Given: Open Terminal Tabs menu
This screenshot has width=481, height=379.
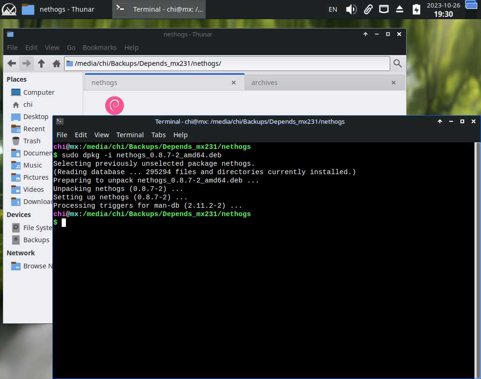Looking at the screenshot, I should pyautogui.click(x=158, y=135).
